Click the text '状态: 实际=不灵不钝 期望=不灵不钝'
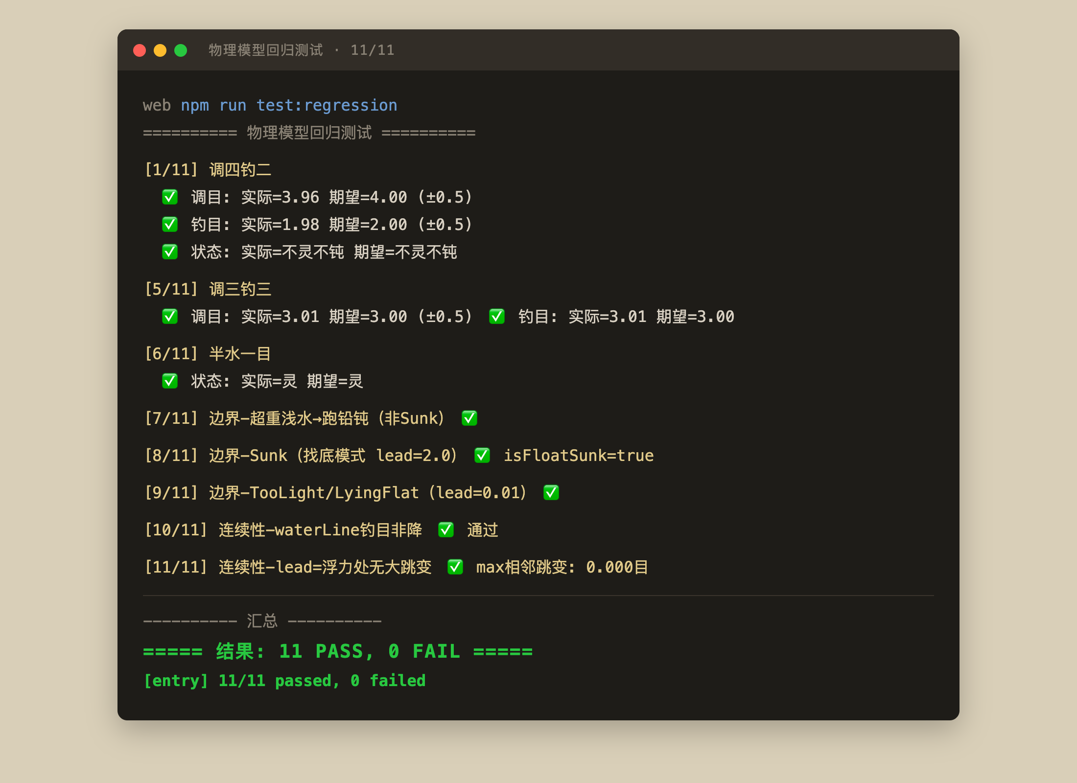 (324, 252)
